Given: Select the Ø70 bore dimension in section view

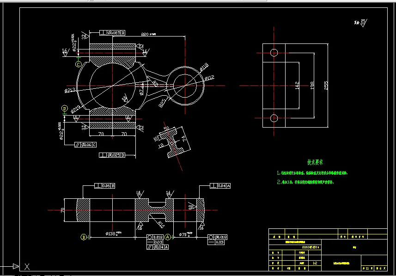Looking at the screenshot, I should coord(186,233).
